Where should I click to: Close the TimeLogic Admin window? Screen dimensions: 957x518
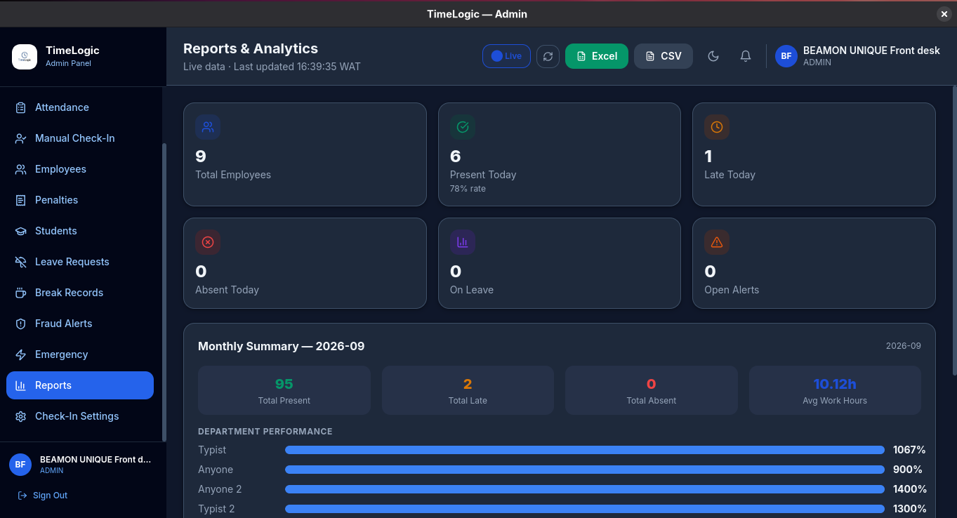click(x=944, y=14)
